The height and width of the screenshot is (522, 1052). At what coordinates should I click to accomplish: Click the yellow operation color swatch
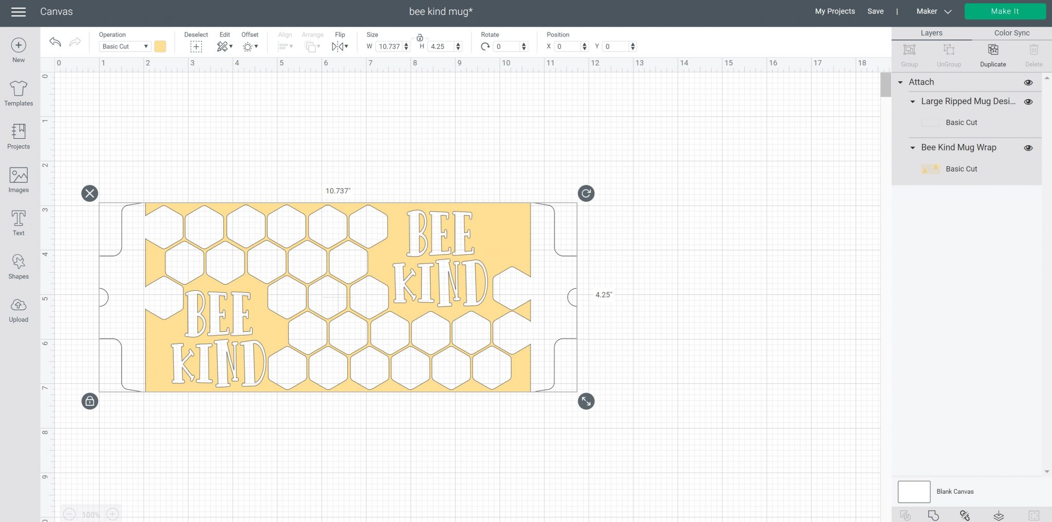[160, 47]
